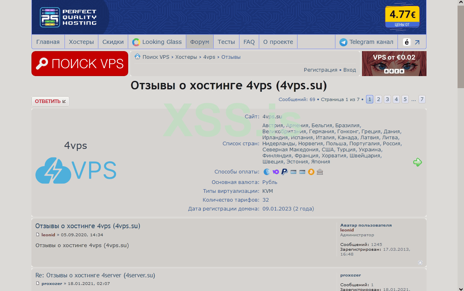Click the scrollbar down arrow
Image resolution: width=464 pixels, height=291 pixels.
point(461,289)
